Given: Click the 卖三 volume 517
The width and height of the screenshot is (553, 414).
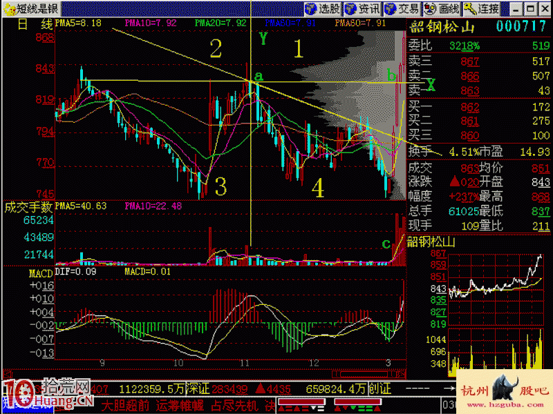Looking at the screenshot, I should 541,61.
